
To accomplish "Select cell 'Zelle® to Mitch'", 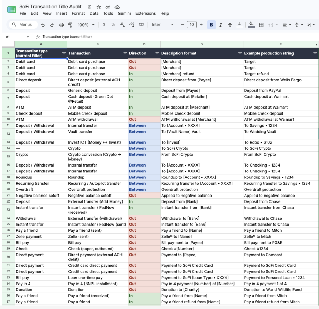I will pyautogui.click(x=281, y=236).
